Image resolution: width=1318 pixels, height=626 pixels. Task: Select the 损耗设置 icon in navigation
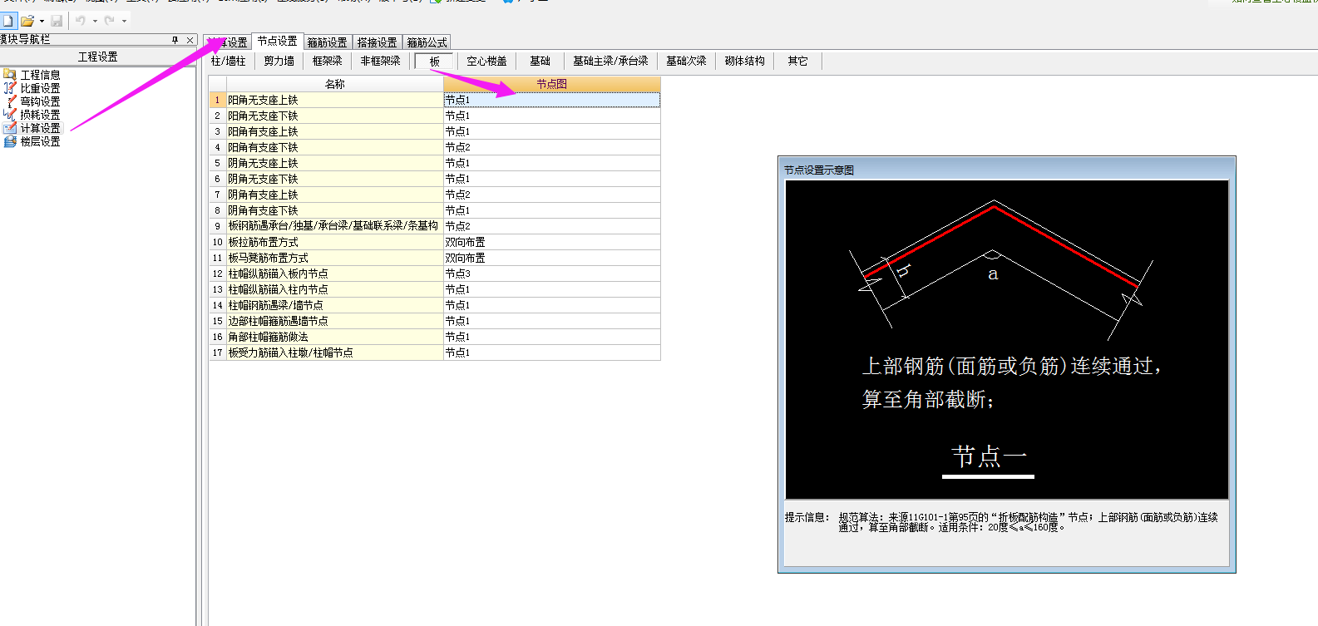pyautogui.click(x=10, y=115)
